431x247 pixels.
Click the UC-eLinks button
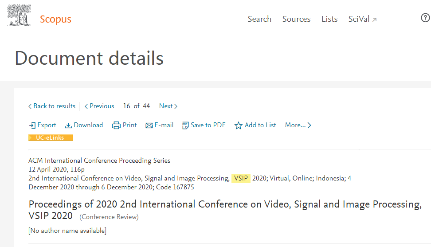(51, 137)
